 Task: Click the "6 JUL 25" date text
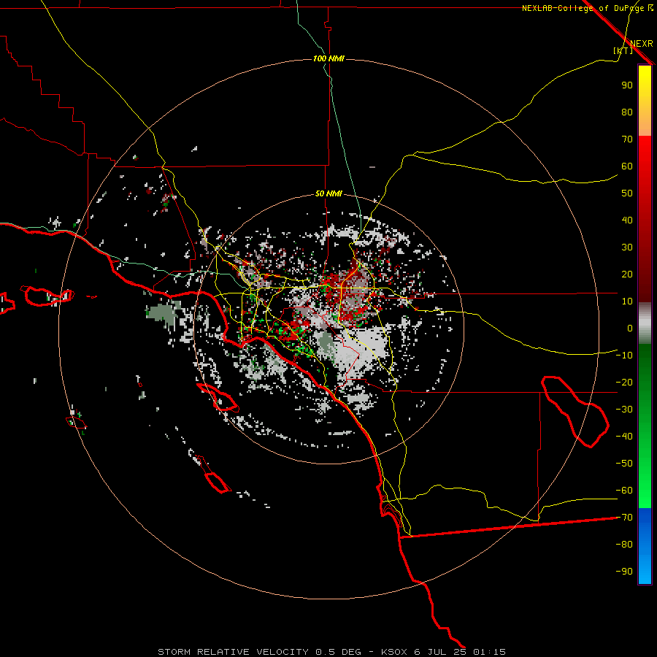pos(439,652)
